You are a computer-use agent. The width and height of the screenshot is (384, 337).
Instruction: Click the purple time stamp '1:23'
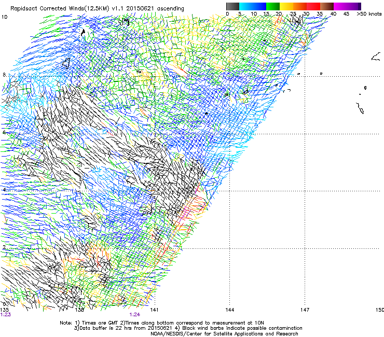coord(5,315)
